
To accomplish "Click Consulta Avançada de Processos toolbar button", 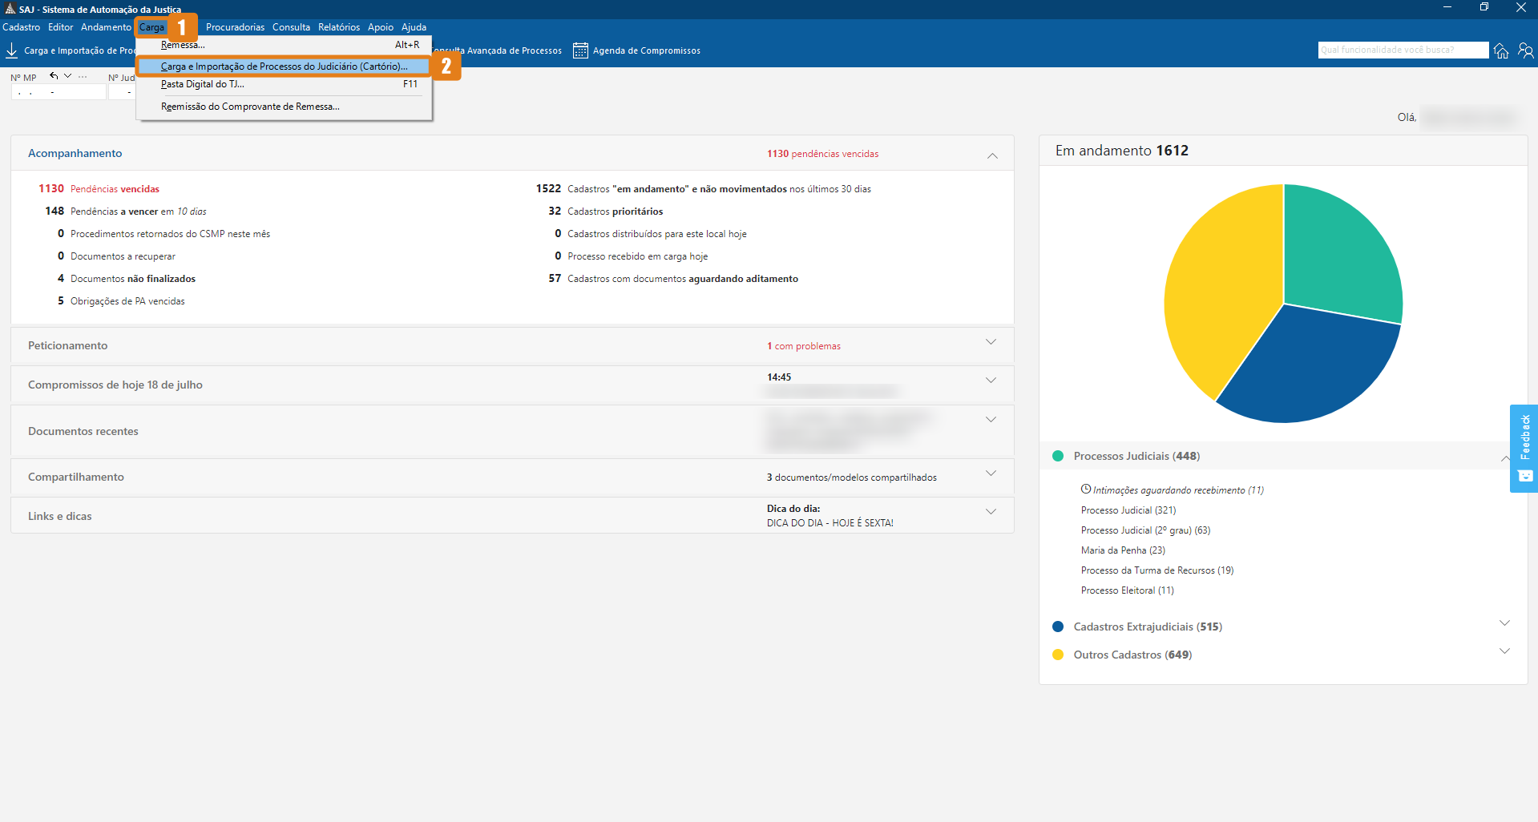I will point(498,50).
